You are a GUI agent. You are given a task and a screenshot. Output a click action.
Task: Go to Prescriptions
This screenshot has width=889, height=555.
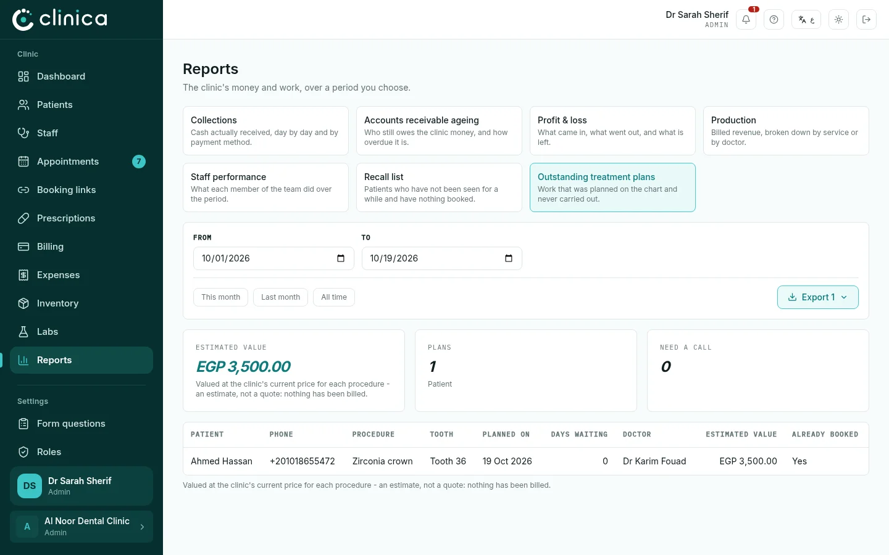81,218
